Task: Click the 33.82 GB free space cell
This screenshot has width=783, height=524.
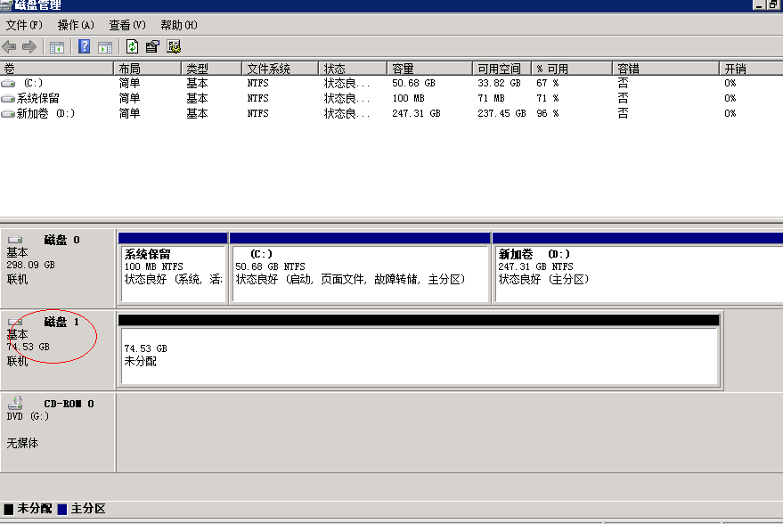Action: point(499,84)
